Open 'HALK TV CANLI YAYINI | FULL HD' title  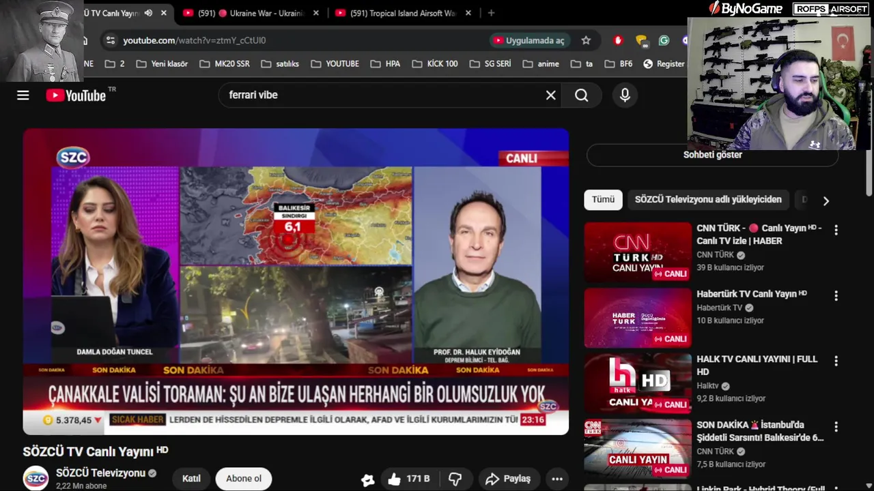(x=757, y=365)
